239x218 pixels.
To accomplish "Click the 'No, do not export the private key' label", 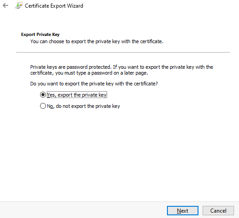I will click(x=83, y=106).
